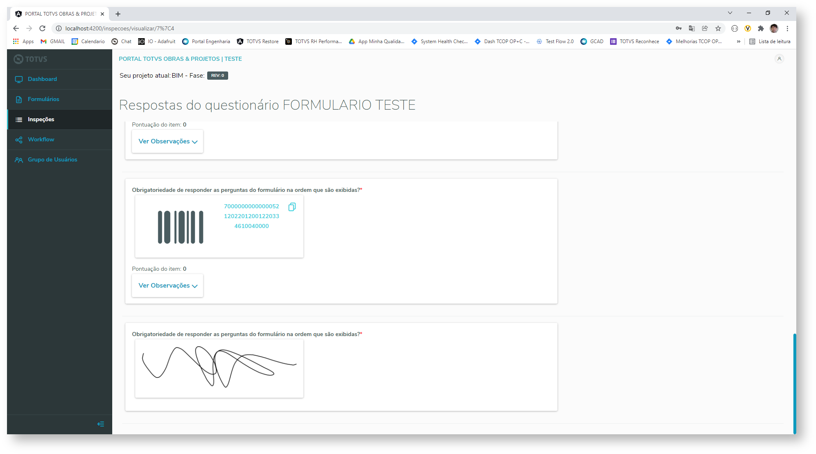Image resolution: width=816 pixels, height=454 pixels.
Task: Expand the Ver Observações below the barcode
Action: pos(168,286)
